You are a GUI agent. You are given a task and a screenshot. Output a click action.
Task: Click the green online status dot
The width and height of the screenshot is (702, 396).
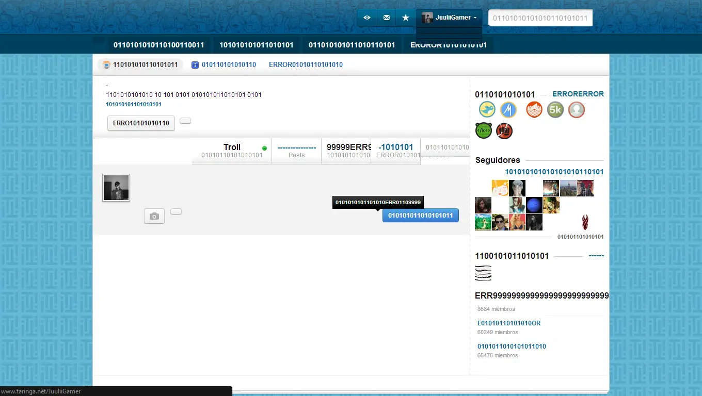point(264,148)
